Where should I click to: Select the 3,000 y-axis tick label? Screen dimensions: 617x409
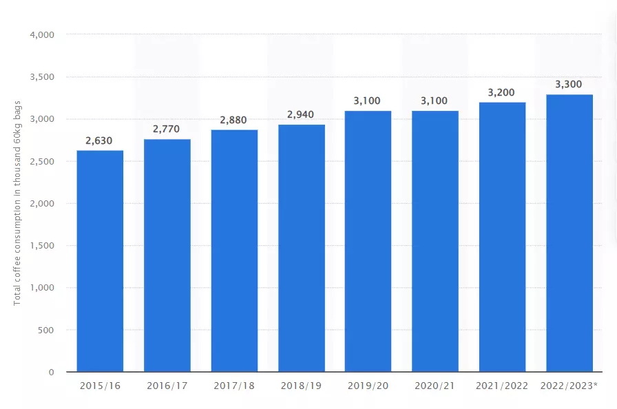tap(42, 119)
